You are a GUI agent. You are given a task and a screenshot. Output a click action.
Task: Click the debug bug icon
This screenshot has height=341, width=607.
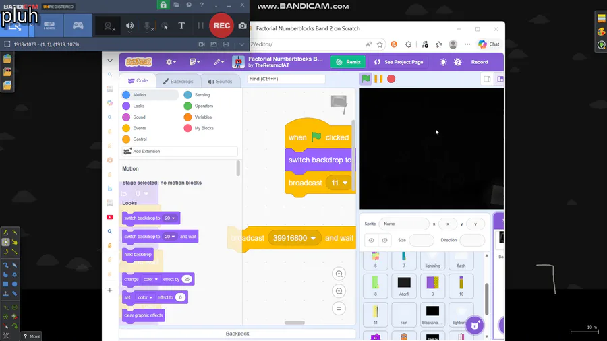point(457,62)
